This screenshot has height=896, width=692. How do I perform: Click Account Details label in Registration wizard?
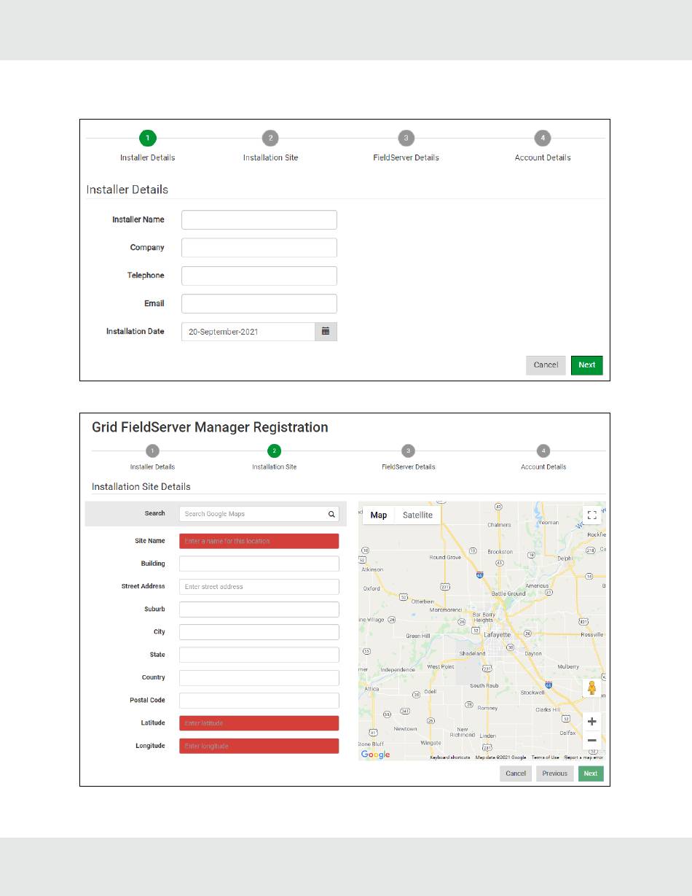[x=543, y=467]
